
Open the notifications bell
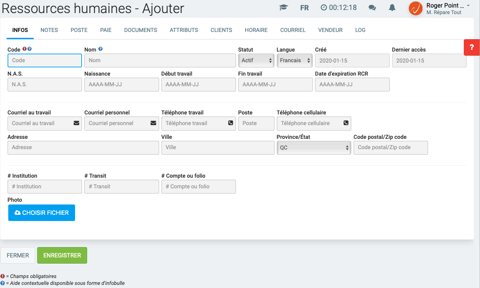pos(392,8)
